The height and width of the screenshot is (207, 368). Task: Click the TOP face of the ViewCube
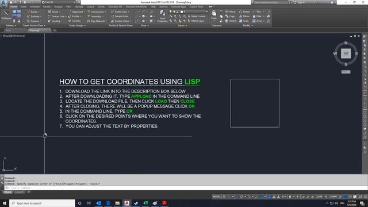(346, 53)
